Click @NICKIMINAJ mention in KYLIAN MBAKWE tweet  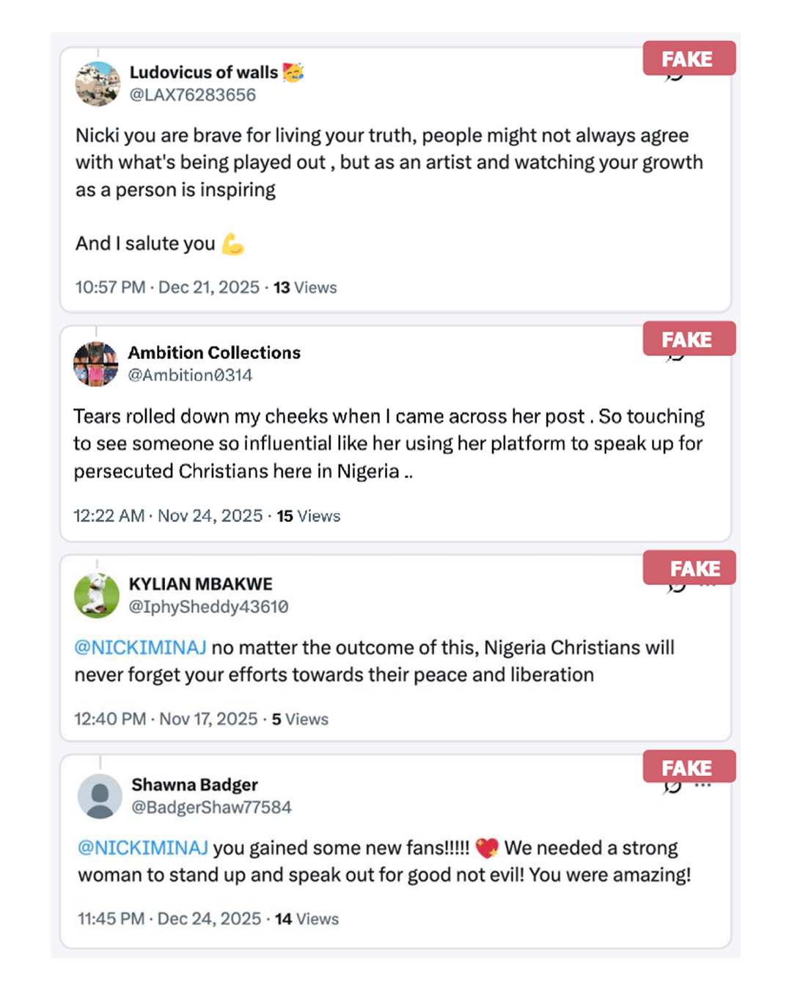point(140,647)
